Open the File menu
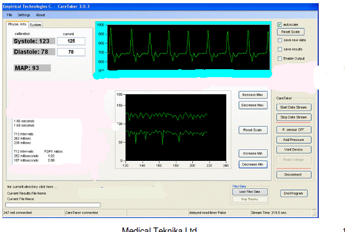This screenshot has width=345, height=232. point(9,15)
